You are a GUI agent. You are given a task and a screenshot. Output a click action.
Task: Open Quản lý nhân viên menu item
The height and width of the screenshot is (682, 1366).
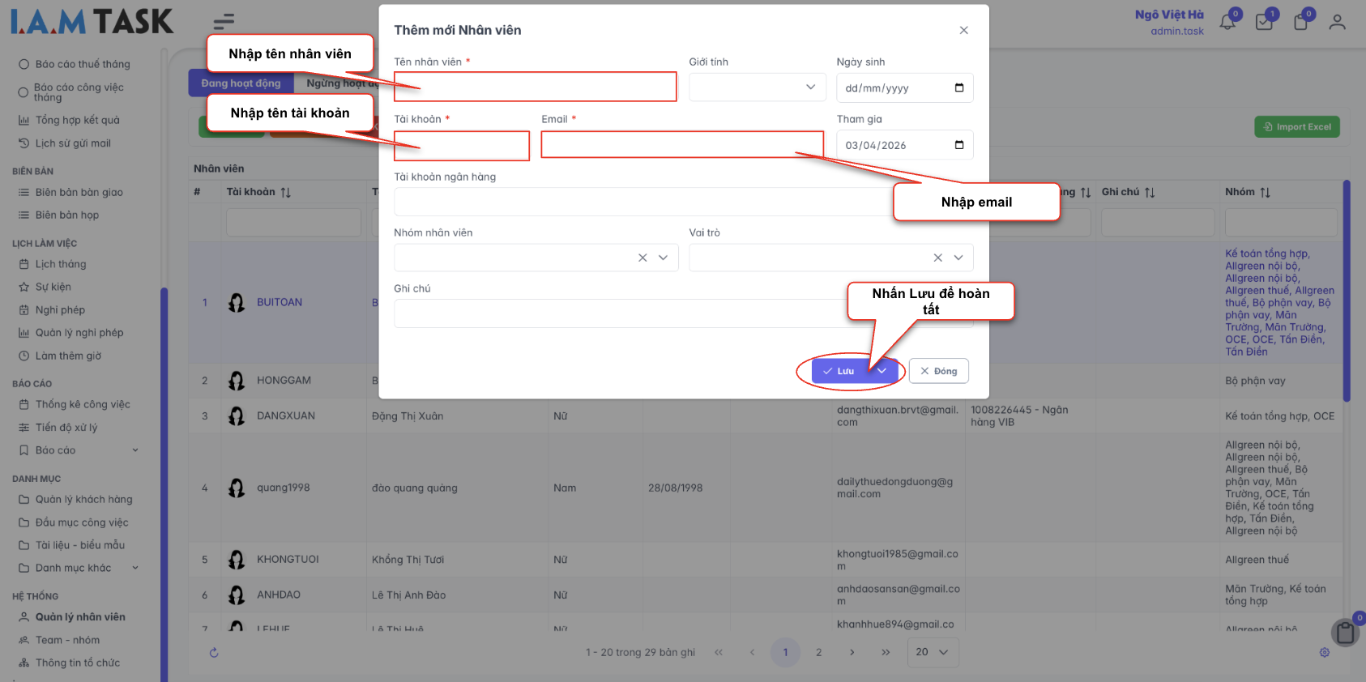[x=80, y=617]
